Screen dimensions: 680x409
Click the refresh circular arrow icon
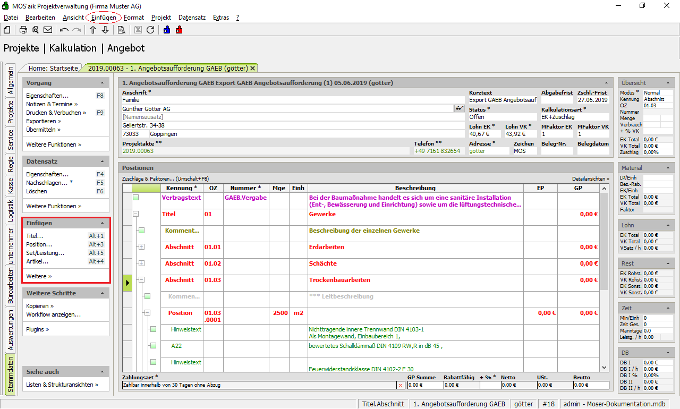click(150, 30)
